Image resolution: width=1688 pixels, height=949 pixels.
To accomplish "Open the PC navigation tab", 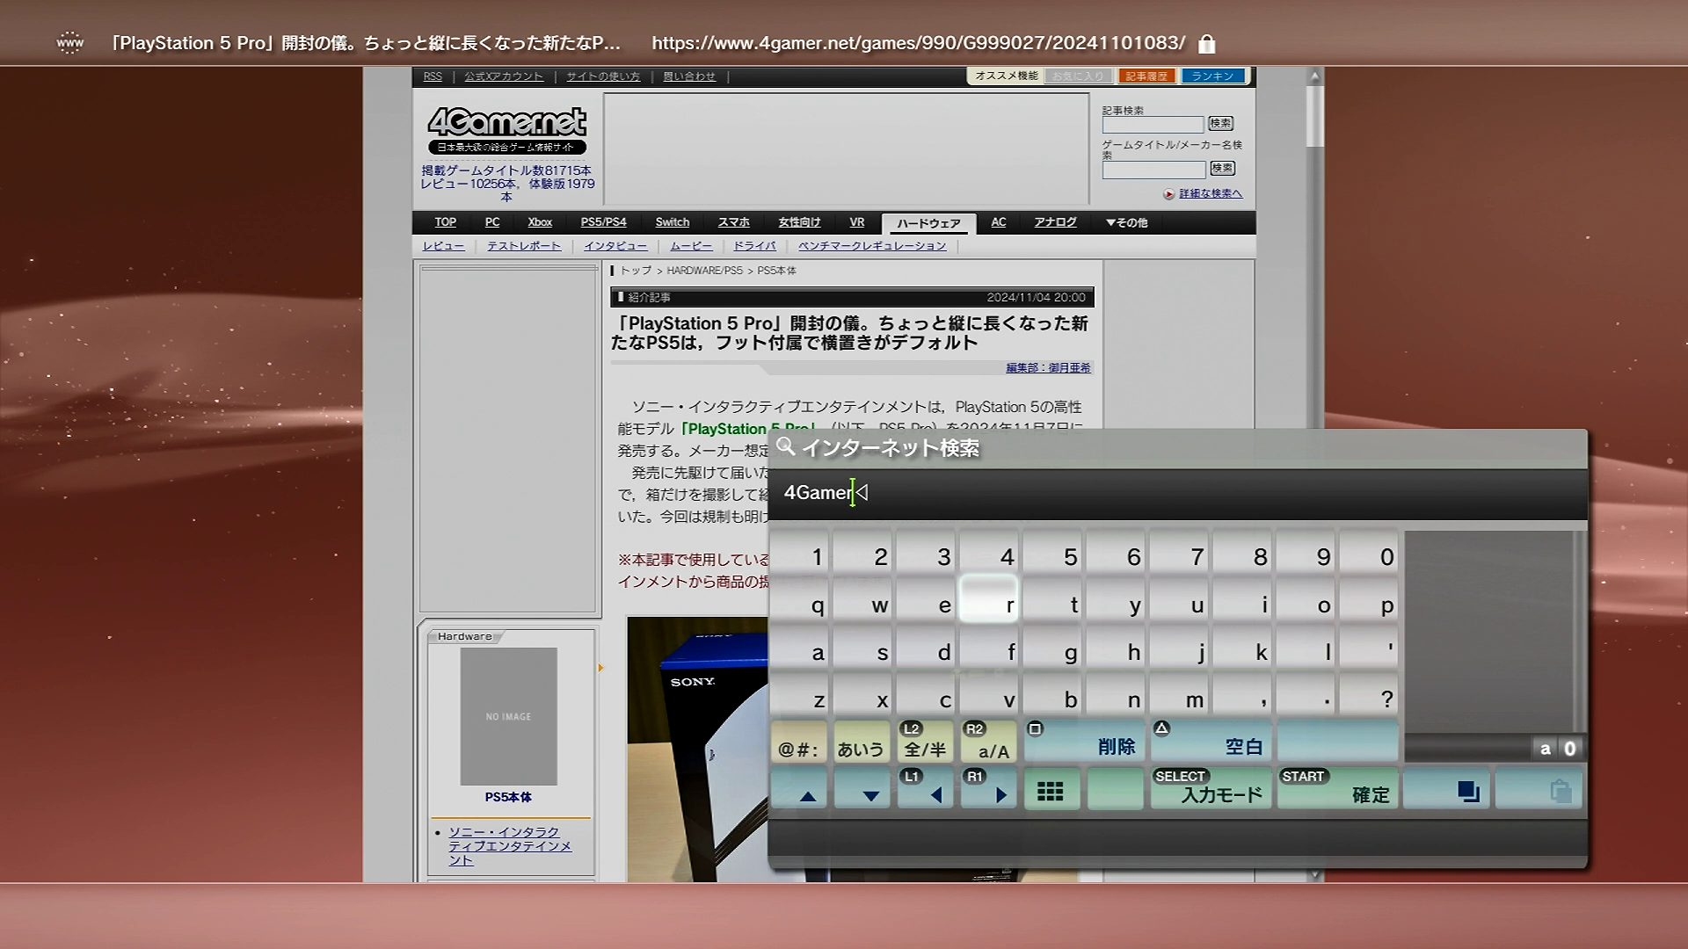I will (492, 222).
